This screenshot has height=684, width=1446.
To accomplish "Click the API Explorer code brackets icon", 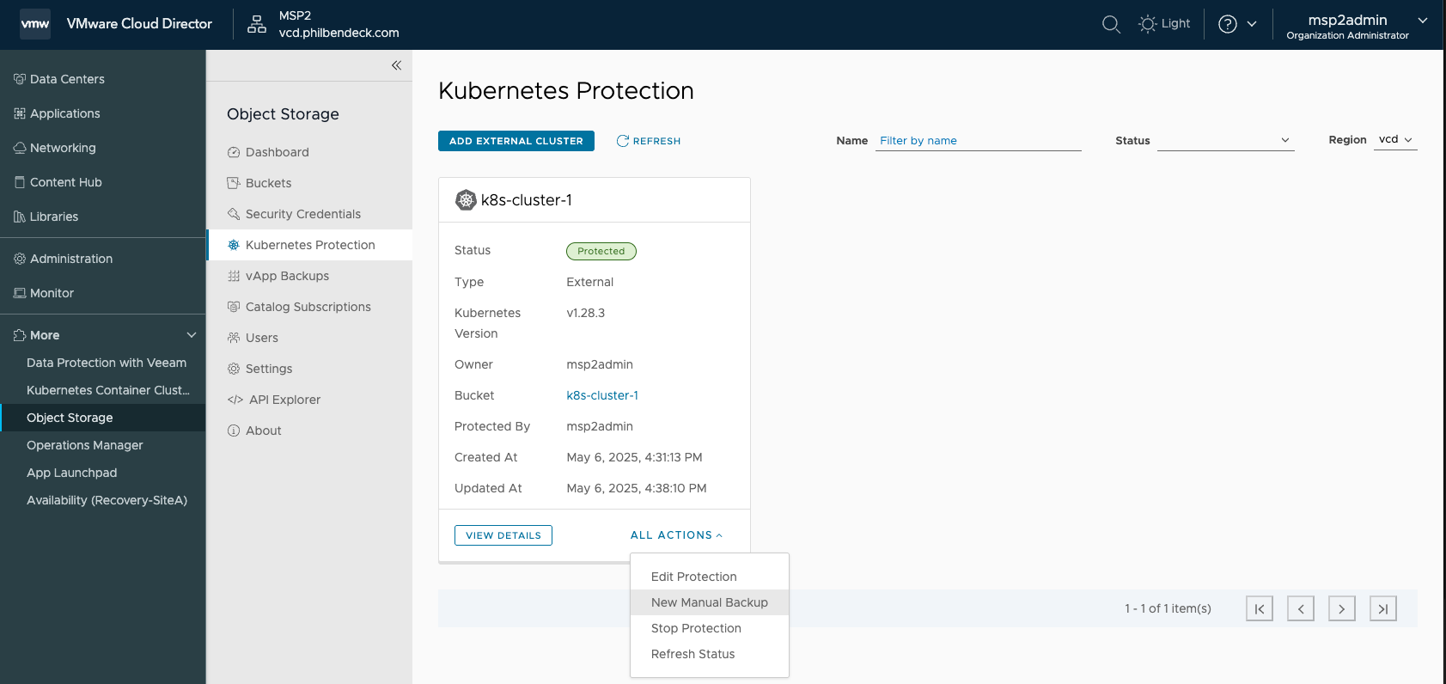I will pos(235,400).
